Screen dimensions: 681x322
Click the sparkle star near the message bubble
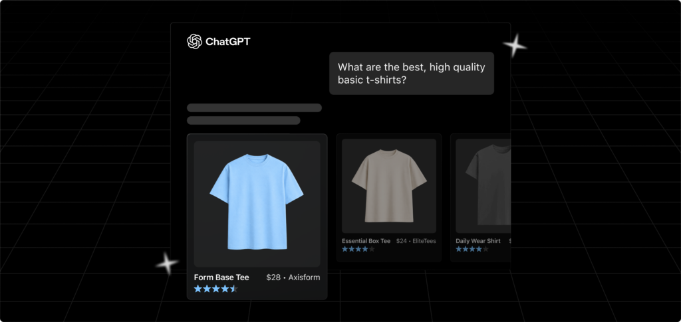point(515,45)
